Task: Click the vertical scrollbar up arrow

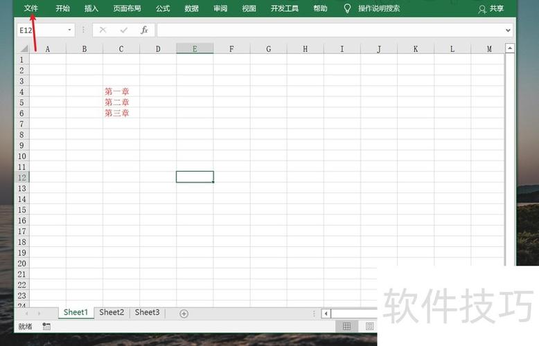Action: point(510,48)
